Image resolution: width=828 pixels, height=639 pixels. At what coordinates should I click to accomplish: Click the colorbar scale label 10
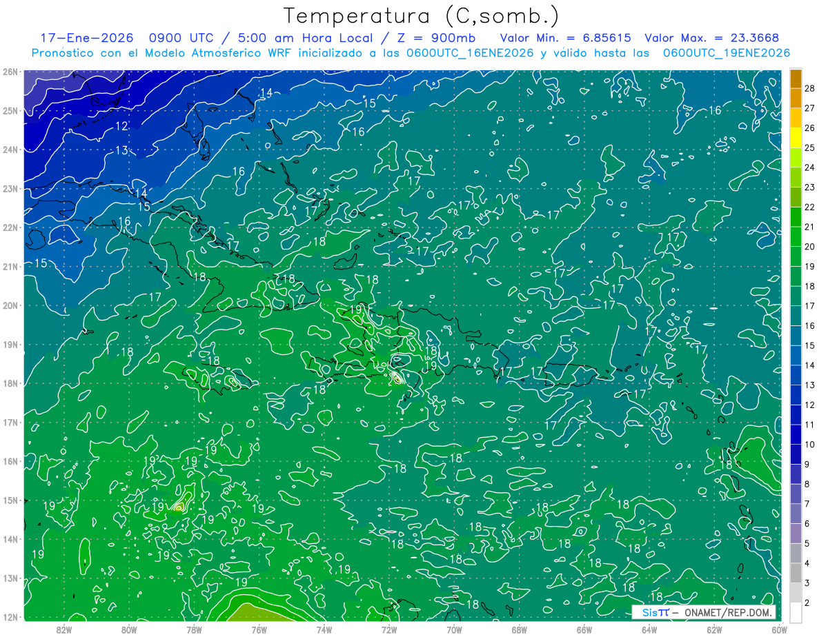(810, 445)
